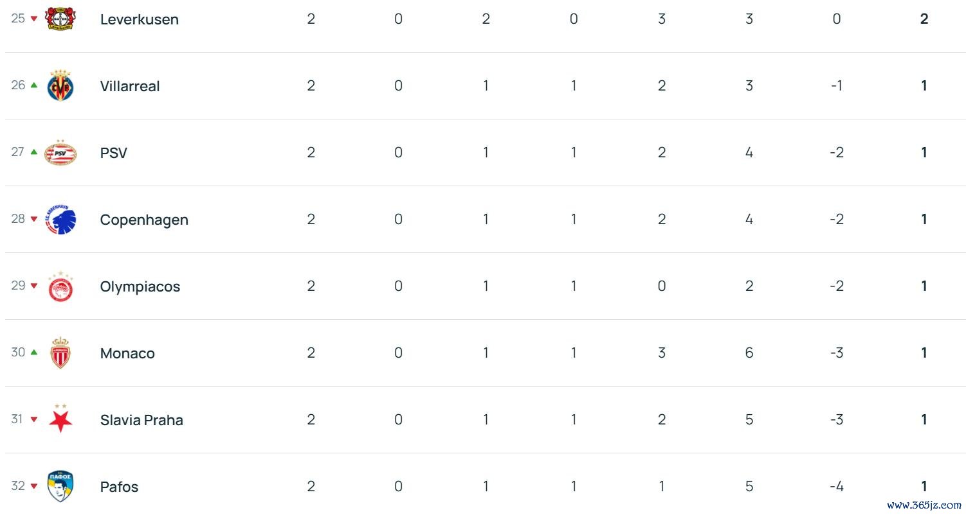Click Leverkusen's bold points total

pyautogui.click(x=924, y=19)
